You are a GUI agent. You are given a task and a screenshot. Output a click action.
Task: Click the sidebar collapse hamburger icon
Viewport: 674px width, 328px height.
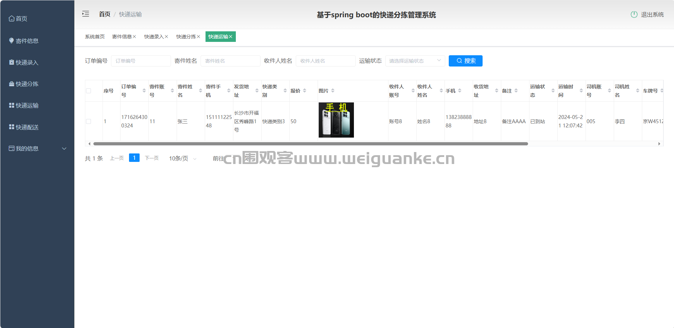click(86, 14)
